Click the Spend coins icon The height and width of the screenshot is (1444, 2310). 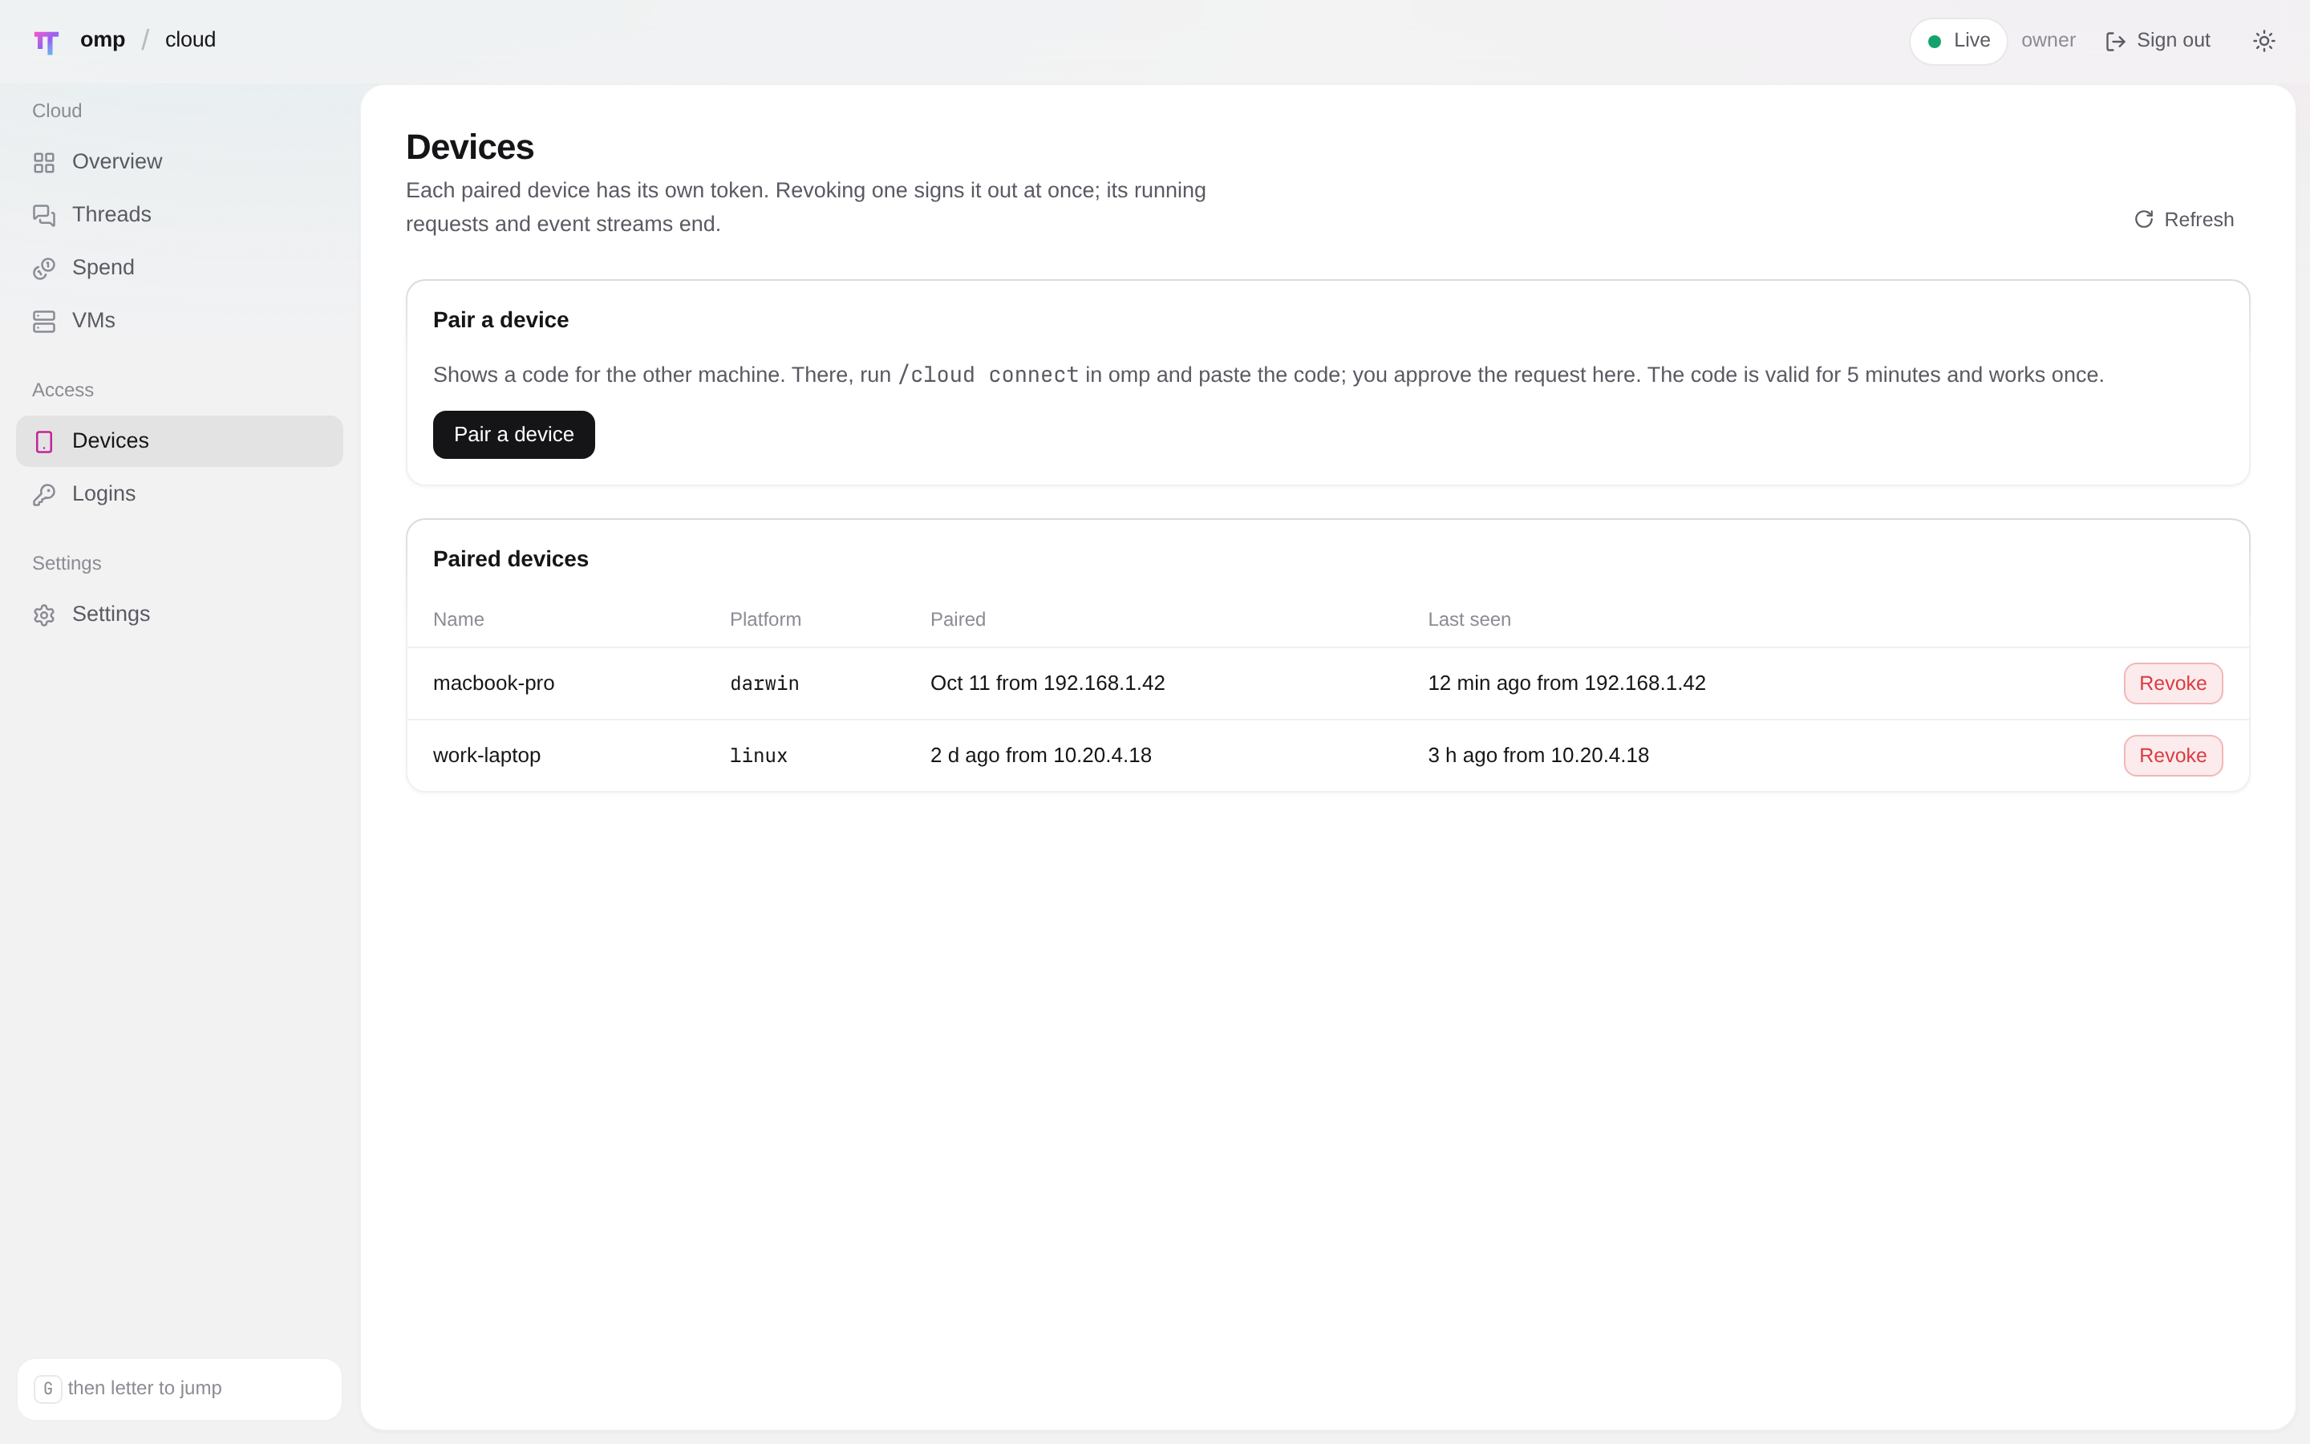pos(44,269)
